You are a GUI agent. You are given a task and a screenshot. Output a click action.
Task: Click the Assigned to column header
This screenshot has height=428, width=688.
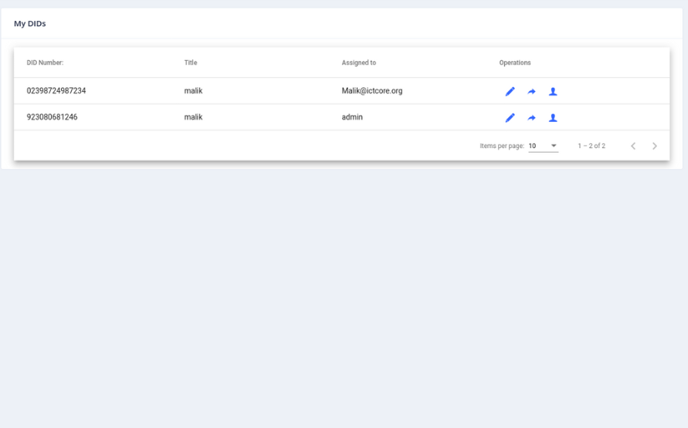pyautogui.click(x=359, y=62)
